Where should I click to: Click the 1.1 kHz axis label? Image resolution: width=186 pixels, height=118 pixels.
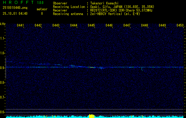[3, 38]
